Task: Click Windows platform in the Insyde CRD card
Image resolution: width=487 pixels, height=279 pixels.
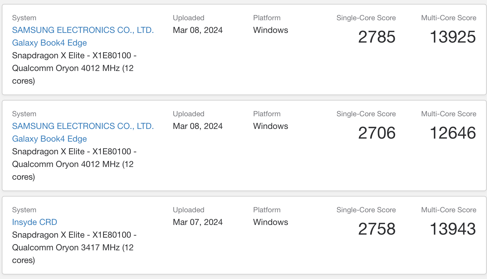Action: point(270,222)
